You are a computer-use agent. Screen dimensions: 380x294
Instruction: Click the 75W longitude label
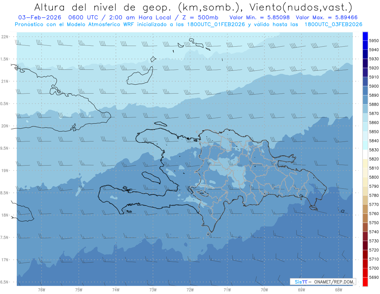tap(79, 290)
